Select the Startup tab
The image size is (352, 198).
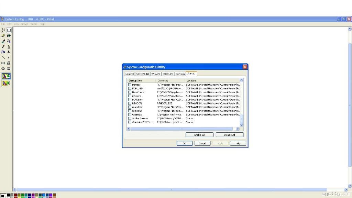click(x=191, y=74)
